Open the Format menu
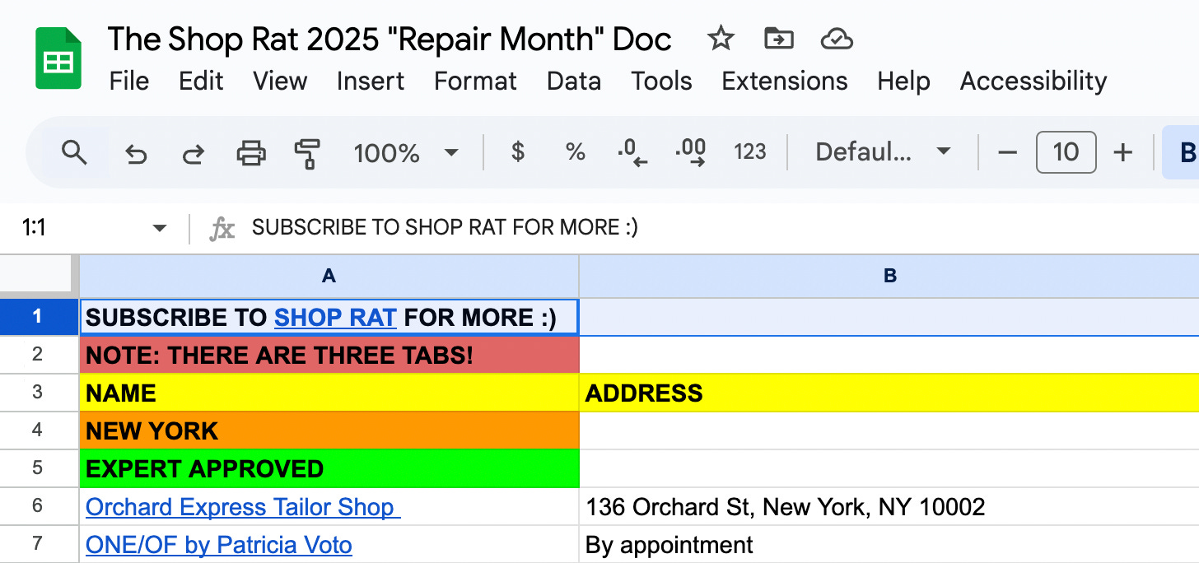The width and height of the screenshot is (1199, 563). (475, 81)
